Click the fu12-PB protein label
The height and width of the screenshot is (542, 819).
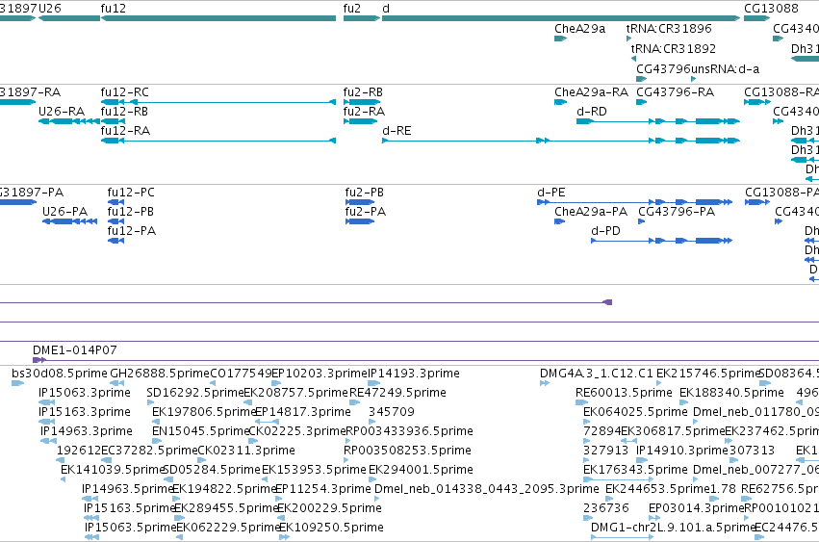click(x=131, y=212)
